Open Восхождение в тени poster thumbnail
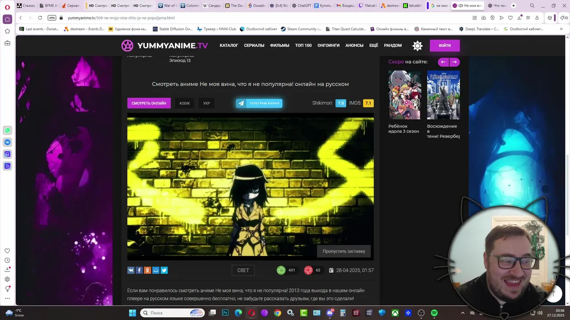570x320 pixels. tap(443, 95)
